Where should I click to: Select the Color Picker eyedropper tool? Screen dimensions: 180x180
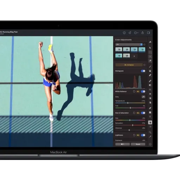click(x=150, y=137)
